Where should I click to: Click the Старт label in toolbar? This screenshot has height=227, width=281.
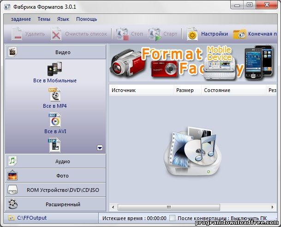coord(170,34)
